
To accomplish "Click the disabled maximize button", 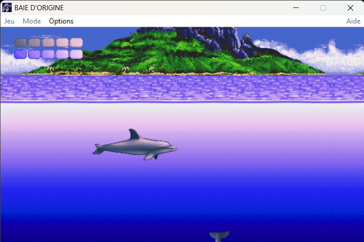I will (x=323, y=8).
